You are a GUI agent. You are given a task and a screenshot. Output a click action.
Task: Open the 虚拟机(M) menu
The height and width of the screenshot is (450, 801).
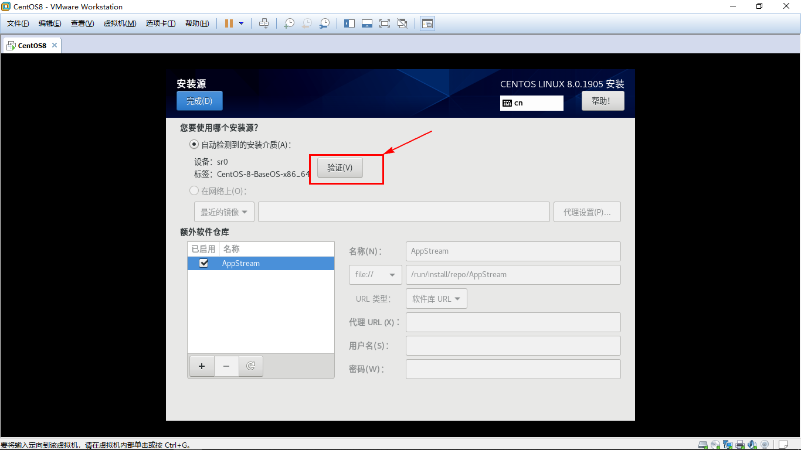[120, 23]
